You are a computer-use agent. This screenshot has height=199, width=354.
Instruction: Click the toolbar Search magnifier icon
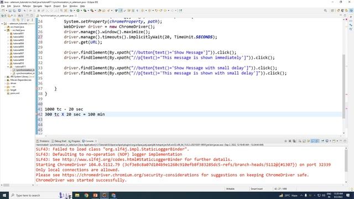click(x=325, y=11)
